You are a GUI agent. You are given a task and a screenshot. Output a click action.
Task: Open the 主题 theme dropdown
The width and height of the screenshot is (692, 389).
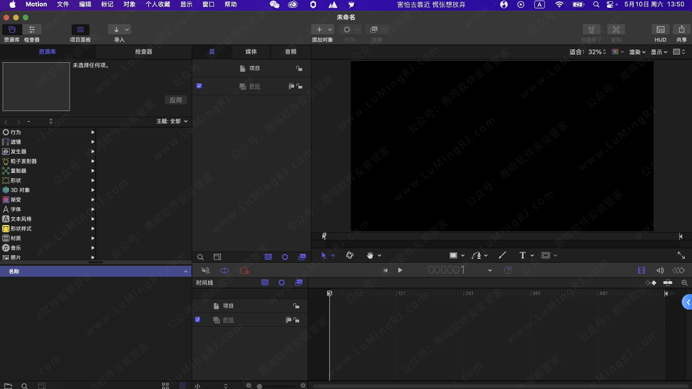172,121
